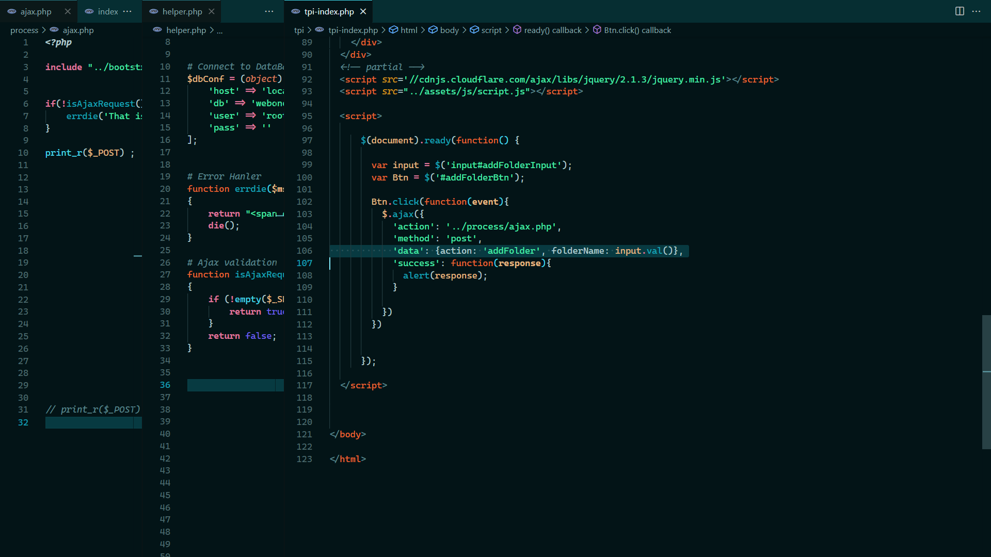Viewport: 991px width, 557px height.
Task: Click the die(); line in helper.php
Action: 223,225
